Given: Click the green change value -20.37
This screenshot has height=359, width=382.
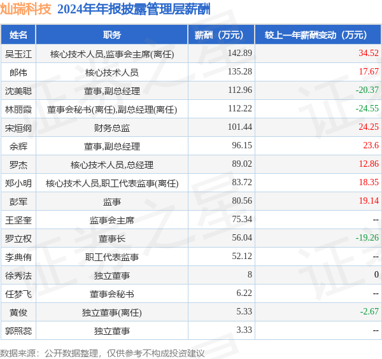Looking at the screenshot, I should [367, 90].
